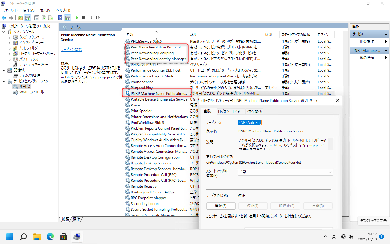Click the Pause service toolbar icon
Screen dimensions: 390x244
[x=91, y=18]
